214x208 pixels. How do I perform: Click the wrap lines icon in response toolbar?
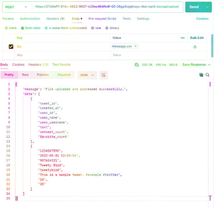click(103, 75)
